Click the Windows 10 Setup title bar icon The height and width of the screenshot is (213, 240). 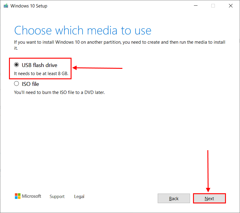tap(6, 6)
